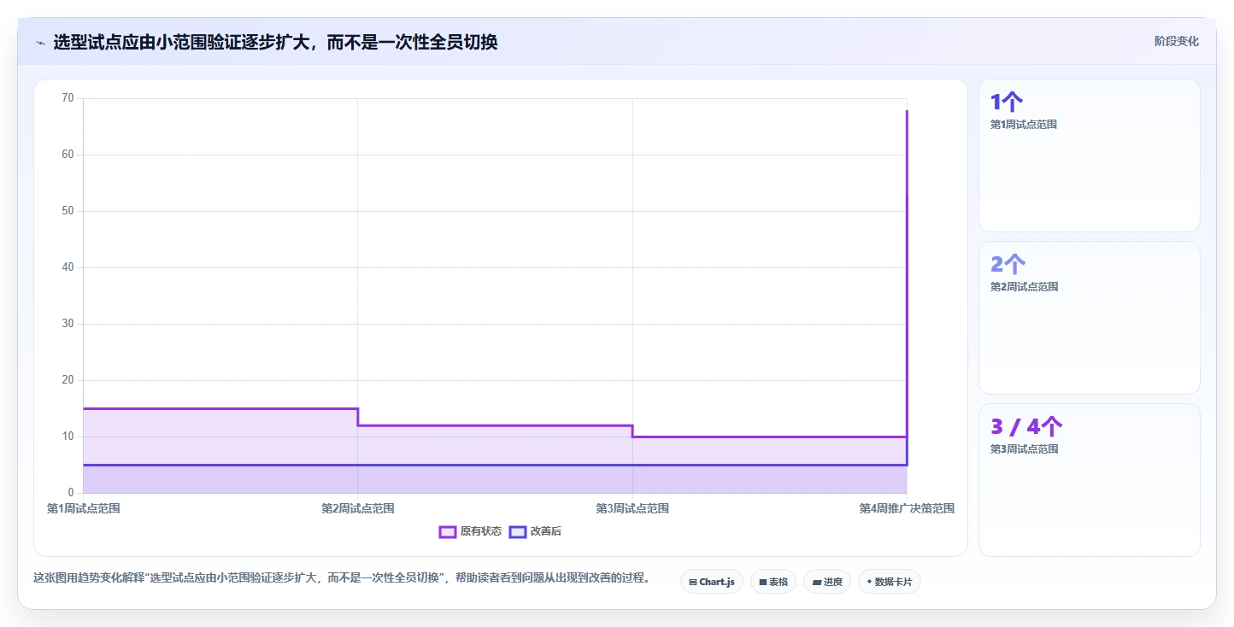Open the 2个 第2周试点范围 card
Image resolution: width=1234 pixels, height=627 pixels.
1090,318
